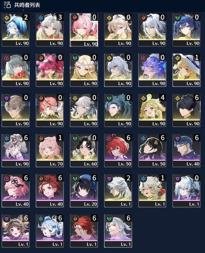
Task: Click the electro icon on the bearded, glasses-wearing Lv. 40 card
Action: pyautogui.click(x=177, y=138)
